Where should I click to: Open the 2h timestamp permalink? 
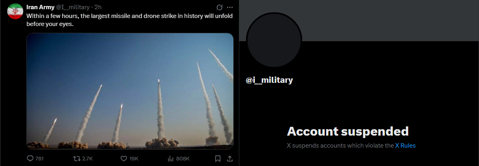(98, 7)
